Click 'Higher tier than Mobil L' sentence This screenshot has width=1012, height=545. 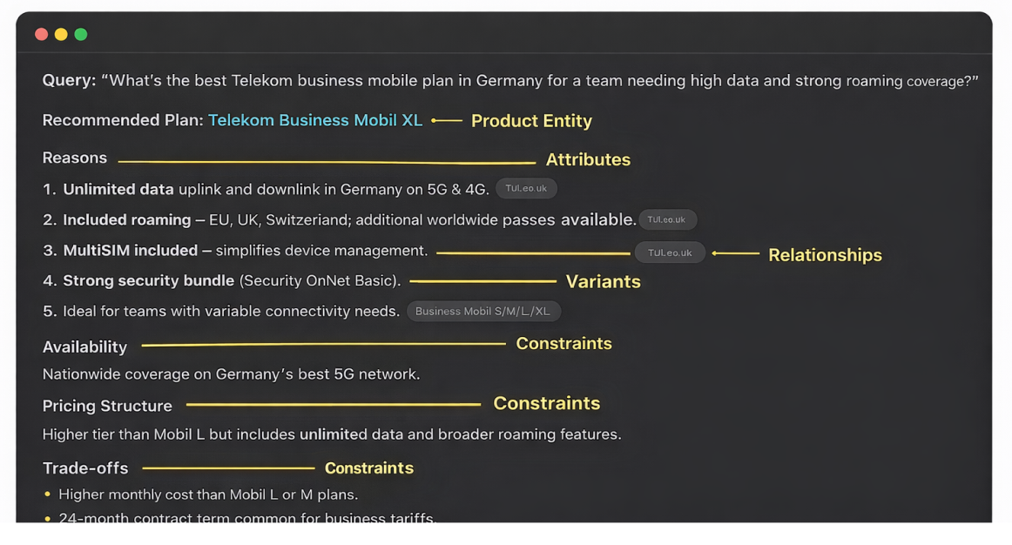click(332, 434)
